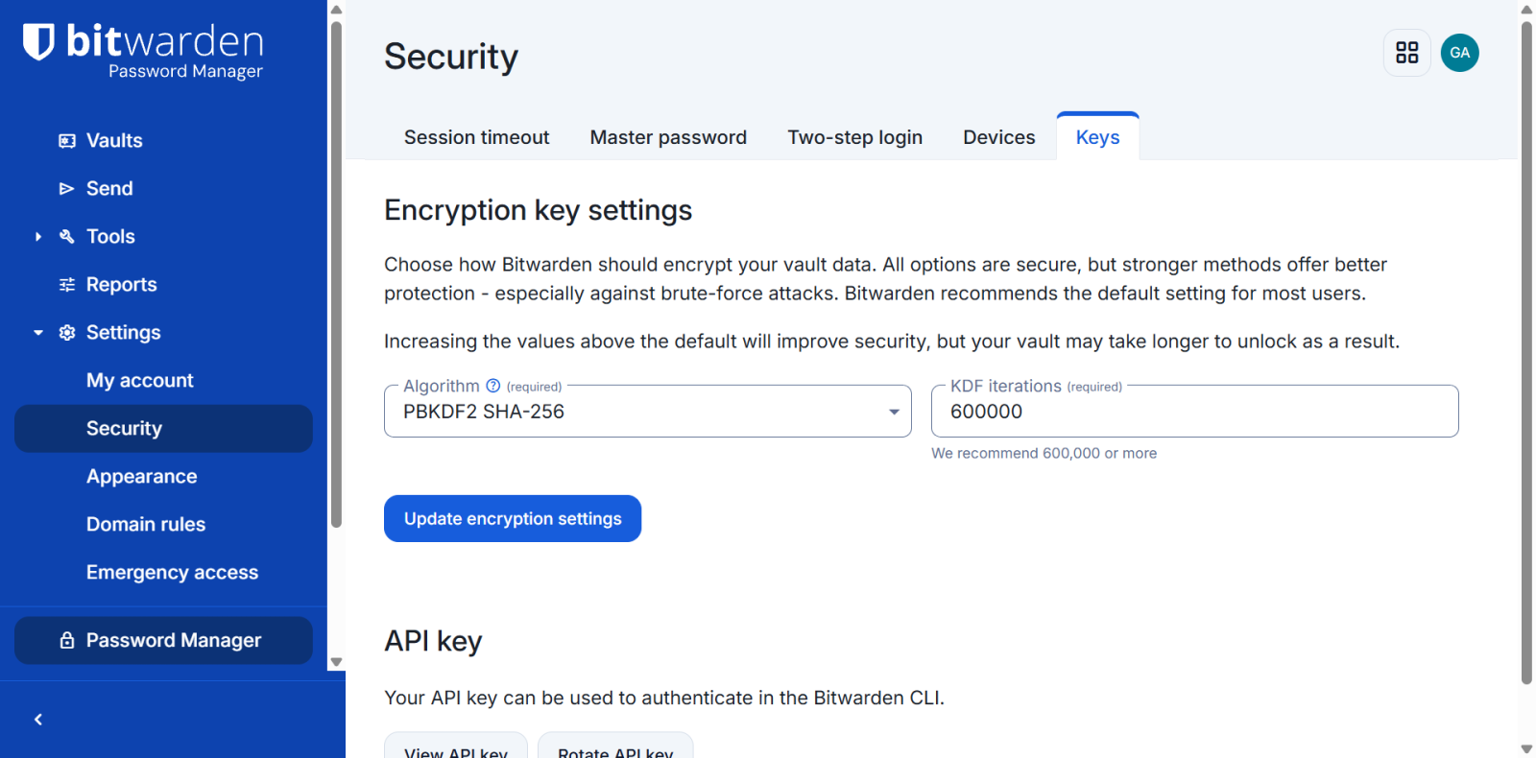Click Update encryption settings button
The height and width of the screenshot is (758, 1536).
click(x=513, y=519)
